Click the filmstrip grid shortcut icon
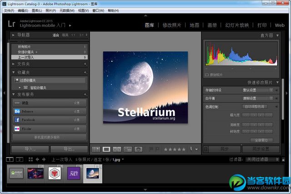 30,159
